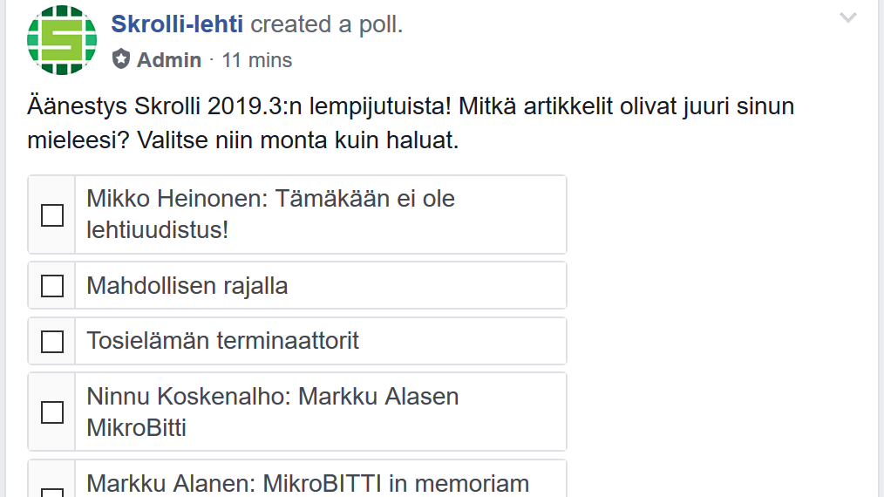The width and height of the screenshot is (884, 497).
Task: Click the 'created a poll.' text
Action: pos(327,24)
